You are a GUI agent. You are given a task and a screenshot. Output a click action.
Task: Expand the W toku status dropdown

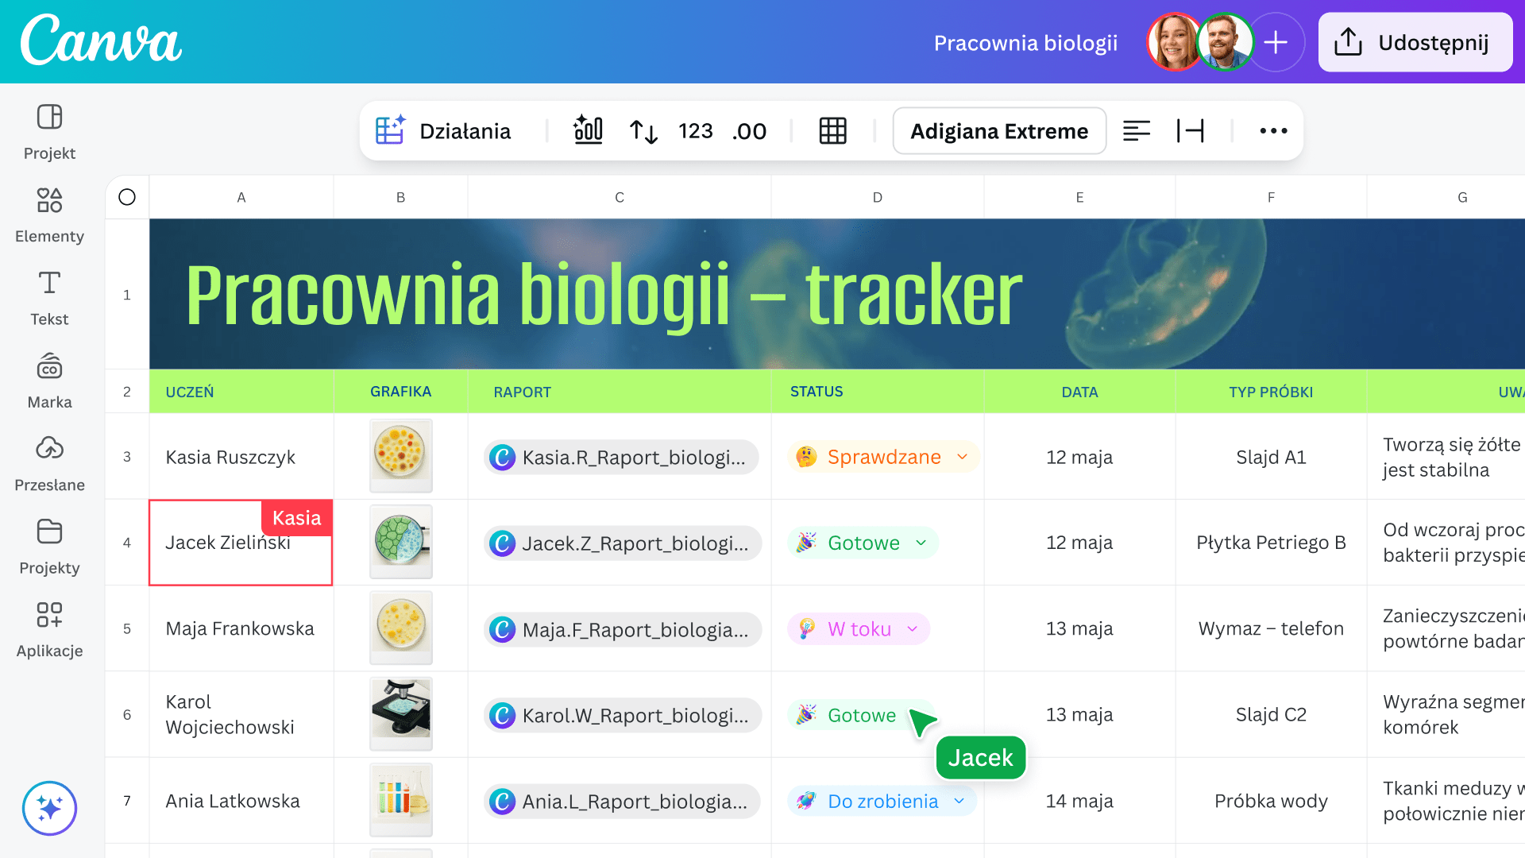(913, 629)
